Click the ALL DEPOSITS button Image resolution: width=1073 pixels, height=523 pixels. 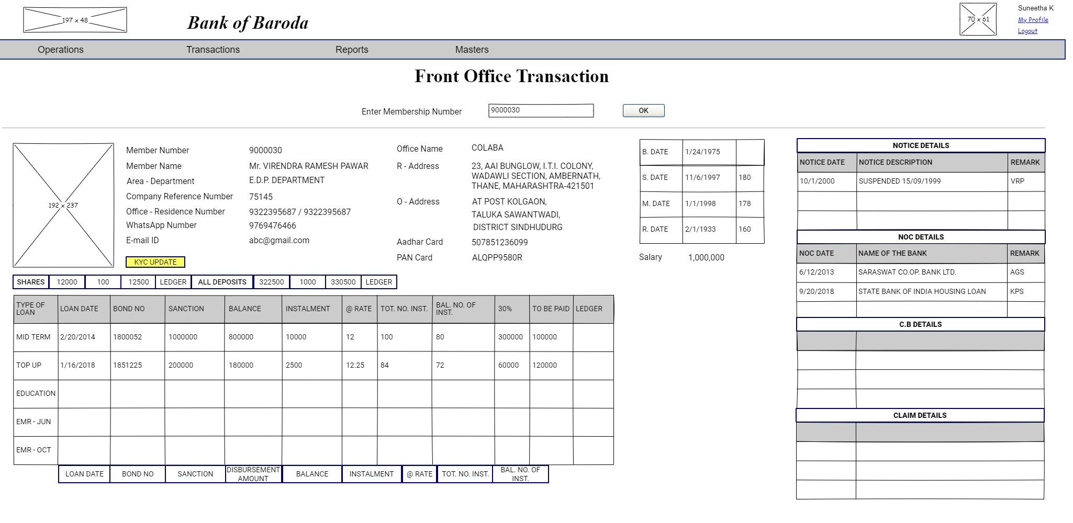coord(222,281)
